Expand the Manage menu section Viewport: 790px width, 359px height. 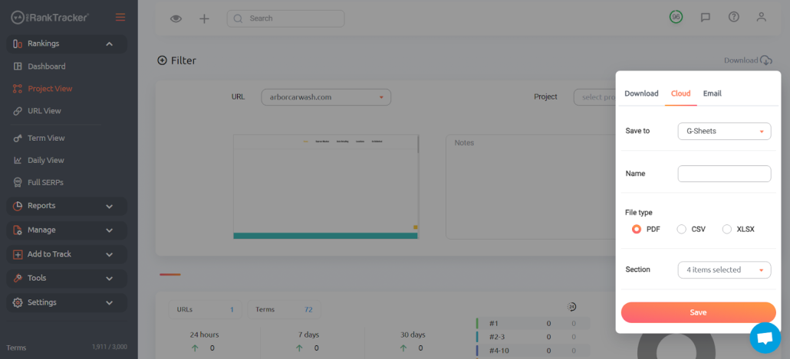click(x=67, y=230)
